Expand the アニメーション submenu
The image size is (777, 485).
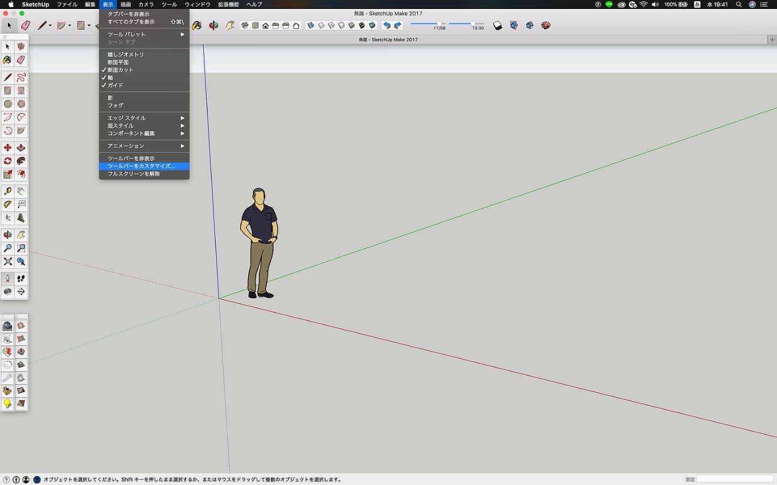click(144, 146)
